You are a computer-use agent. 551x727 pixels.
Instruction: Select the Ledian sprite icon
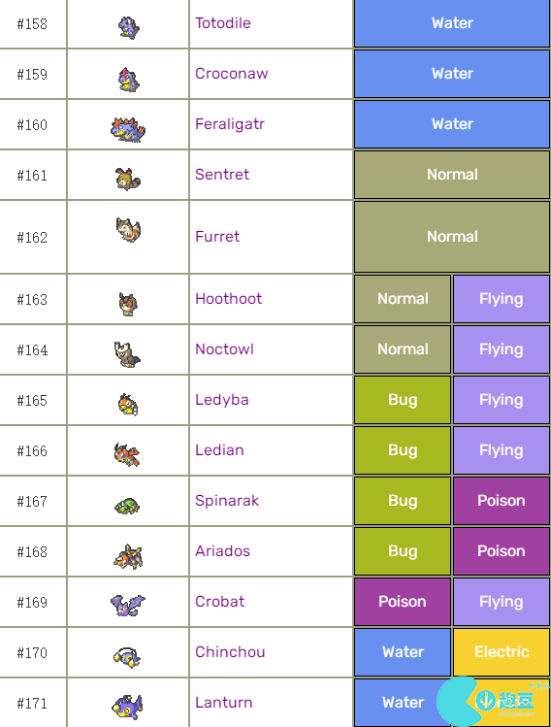tap(127, 454)
